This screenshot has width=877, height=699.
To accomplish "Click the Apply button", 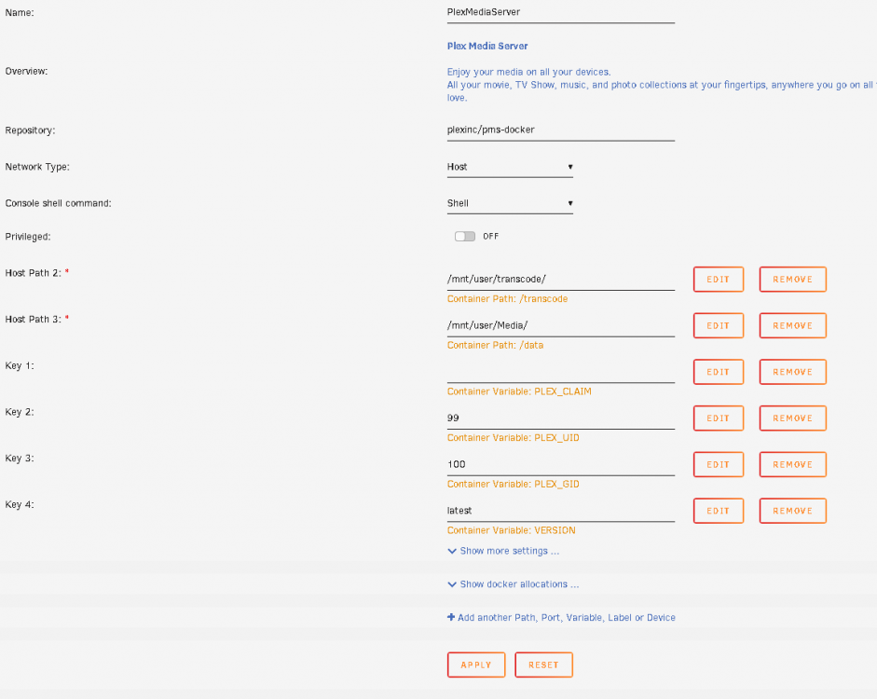I will tap(476, 665).
